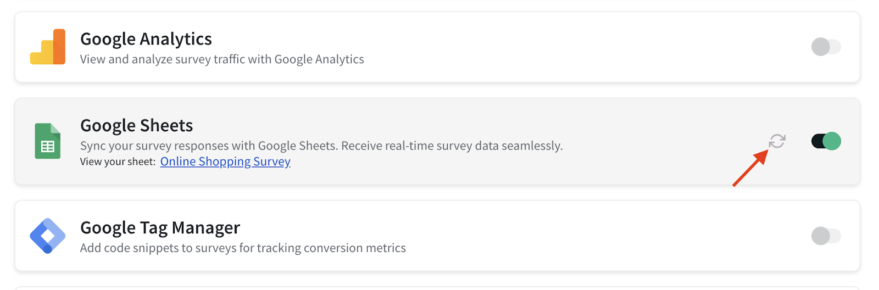Image resolution: width=879 pixels, height=290 pixels.
Task: Select the Google Sheets heading
Action: click(x=136, y=126)
